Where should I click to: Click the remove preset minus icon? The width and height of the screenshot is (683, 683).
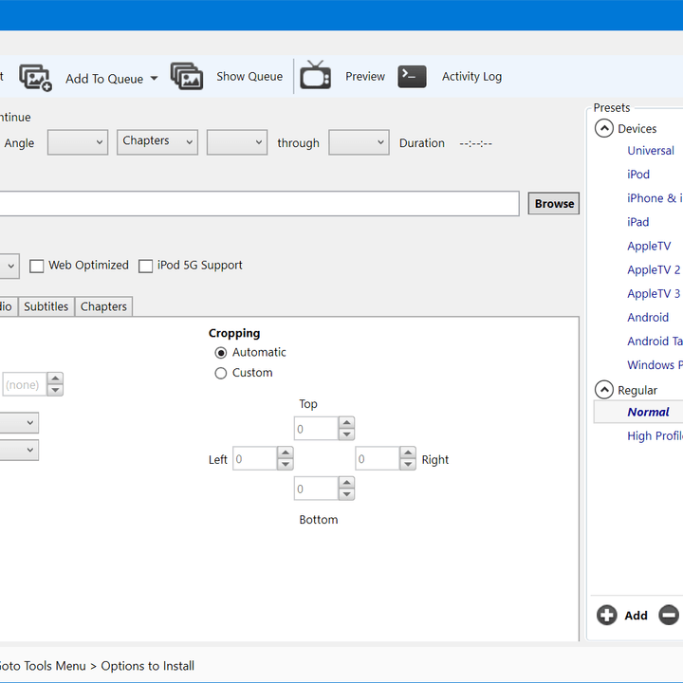(x=669, y=615)
